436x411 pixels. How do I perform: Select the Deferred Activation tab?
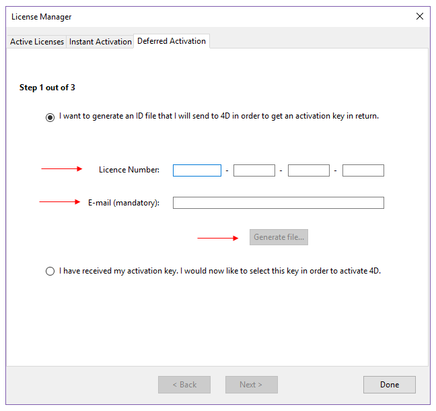tap(172, 41)
